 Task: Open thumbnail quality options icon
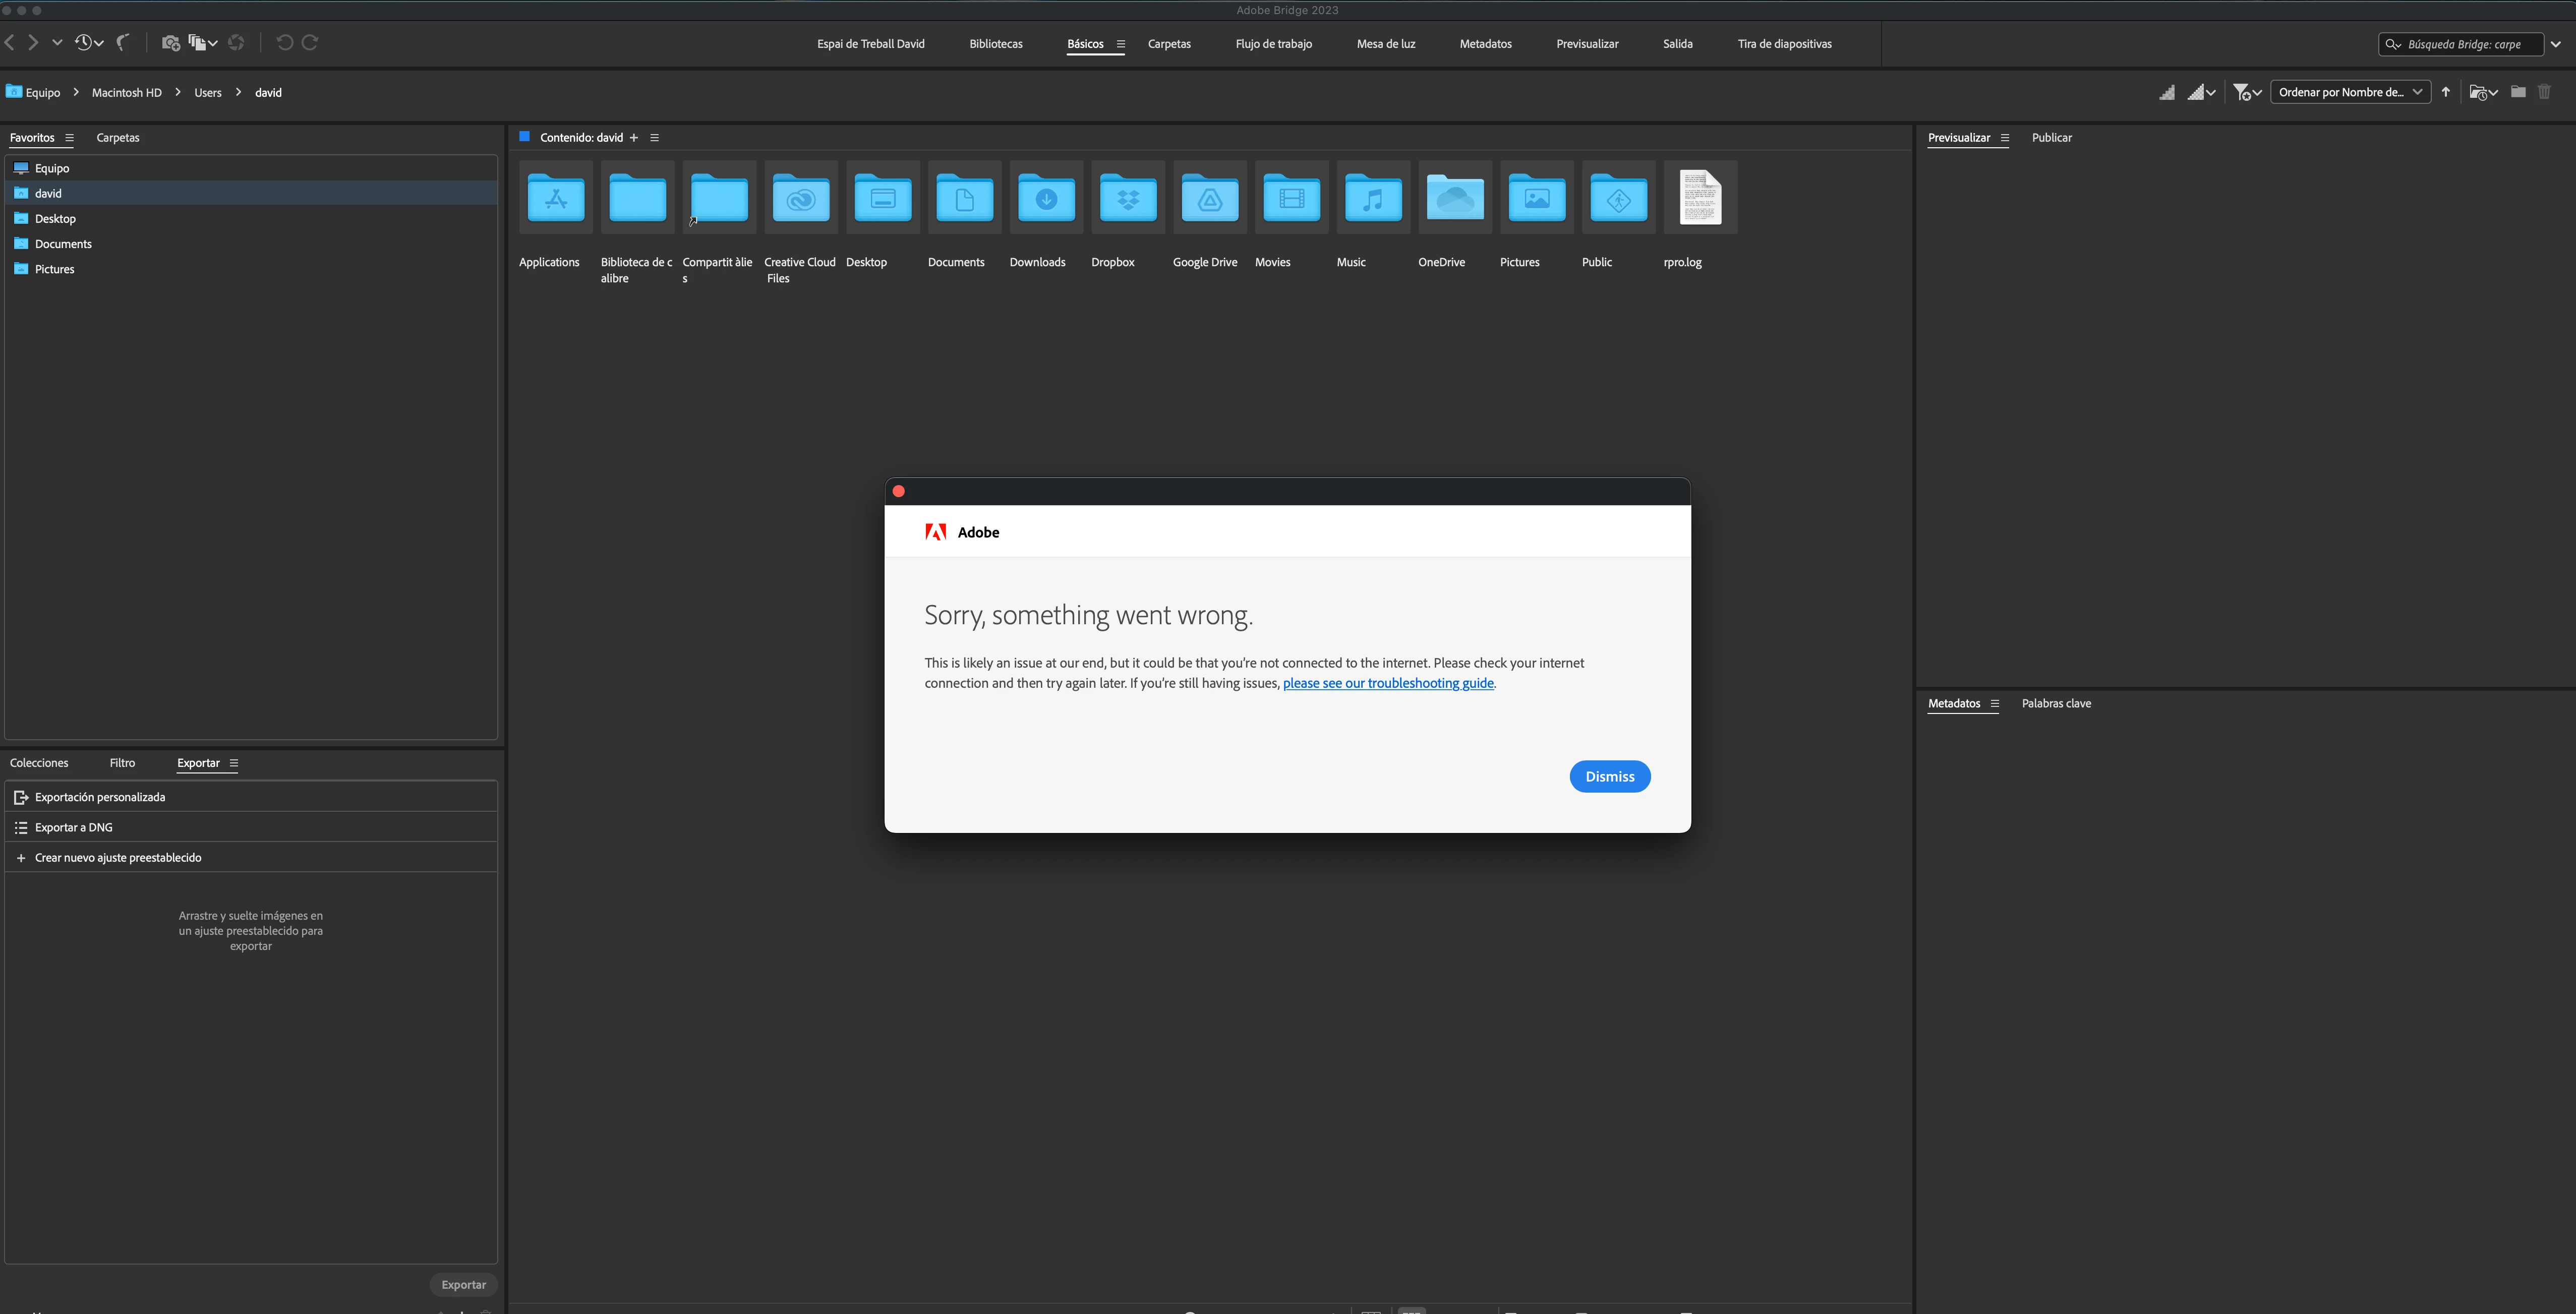[x=2201, y=92]
